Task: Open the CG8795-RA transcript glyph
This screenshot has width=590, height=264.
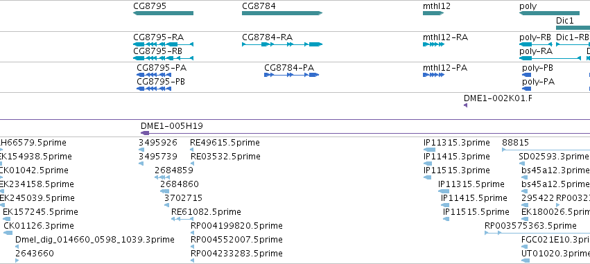Action: (x=164, y=44)
